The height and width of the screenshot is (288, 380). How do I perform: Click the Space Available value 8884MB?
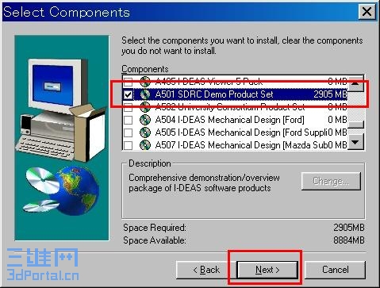(349, 240)
